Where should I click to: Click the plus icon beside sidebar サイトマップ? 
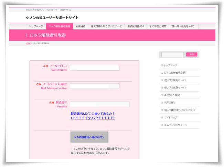click(x=162, y=118)
